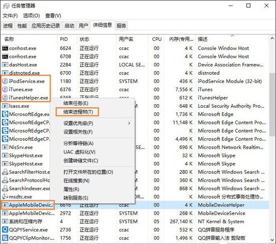Click the 'LOCAL SE...' user name for dasHost.exe
This screenshot has width=276, height=244.
coord(132,65)
